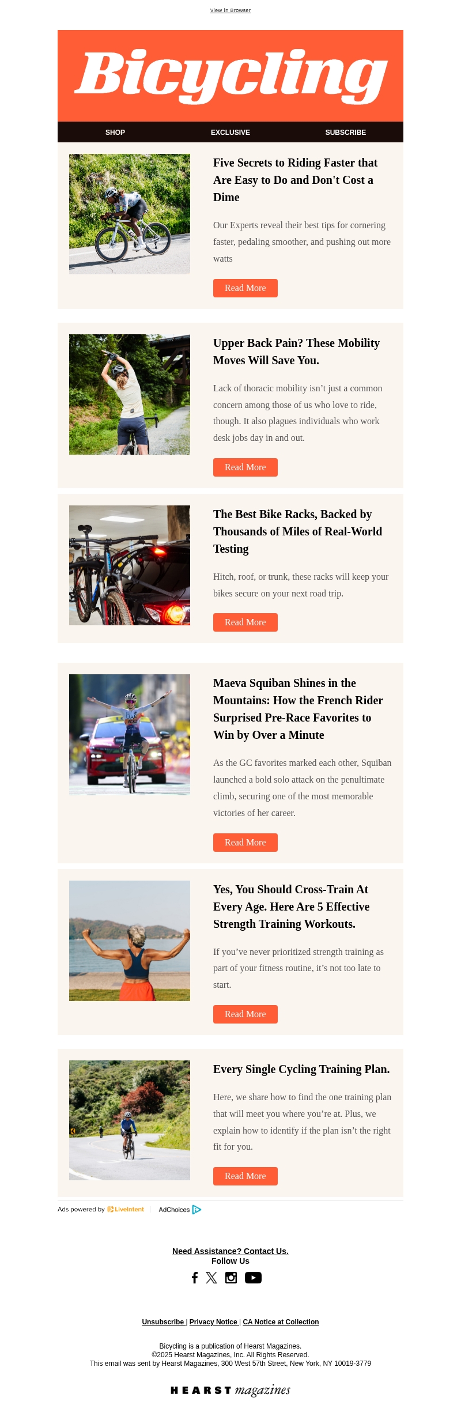Open SUBSCRIBE in the navigation bar
Viewport: 461px width, 1401px height.
346,133
